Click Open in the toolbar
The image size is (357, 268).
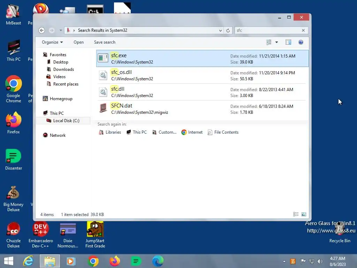(78, 42)
